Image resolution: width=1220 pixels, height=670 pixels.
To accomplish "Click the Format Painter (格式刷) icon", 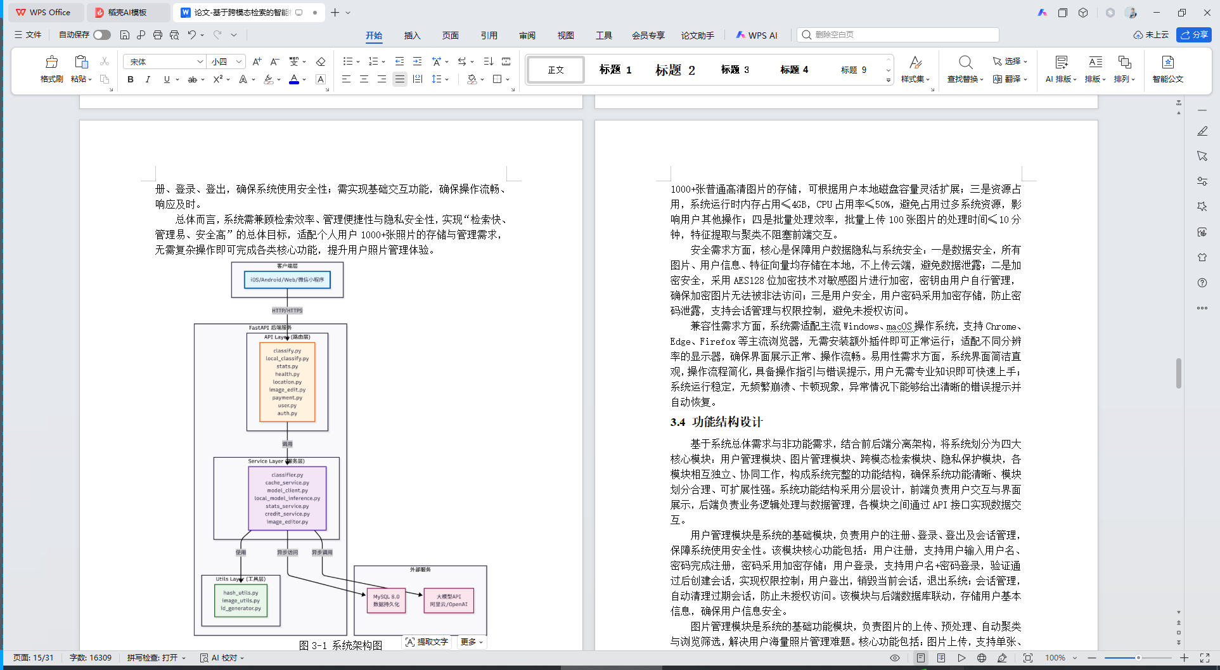I will point(51,62).
